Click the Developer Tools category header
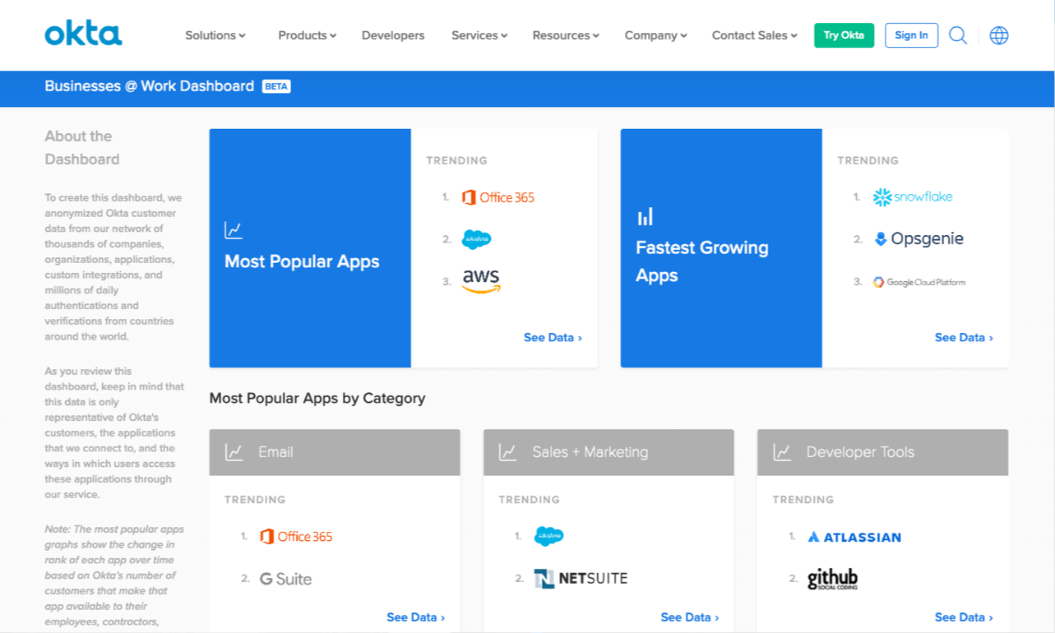Image resolution: width=1055 pixels, height=633 pixels. [x=882, y=452]
